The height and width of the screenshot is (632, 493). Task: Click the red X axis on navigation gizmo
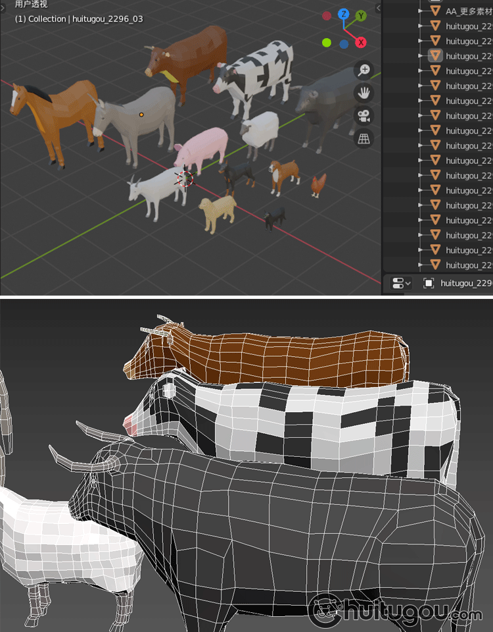[361, 42]
